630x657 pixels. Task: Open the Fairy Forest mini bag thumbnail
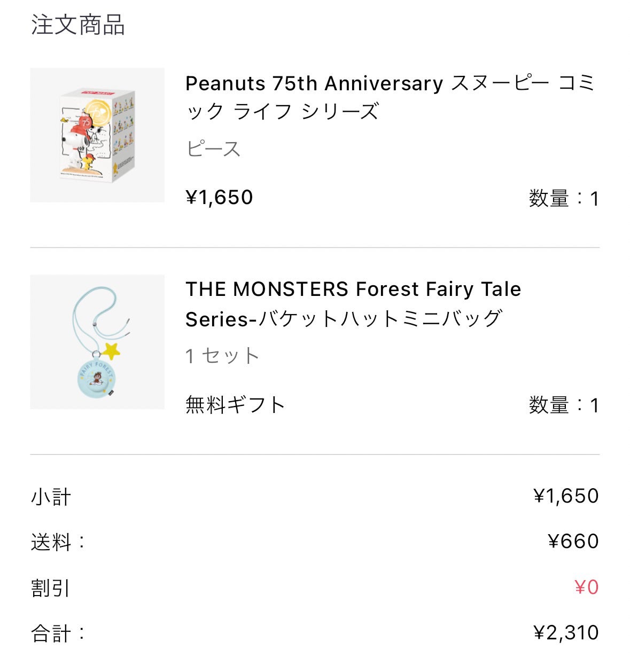pyautogui.click(x=97, y=342)
